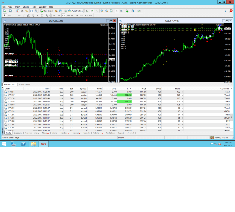Viewport: 235px width, 212px height.
Task: Open File Explorer from the taskbar
Action: (x=33, y=144)
